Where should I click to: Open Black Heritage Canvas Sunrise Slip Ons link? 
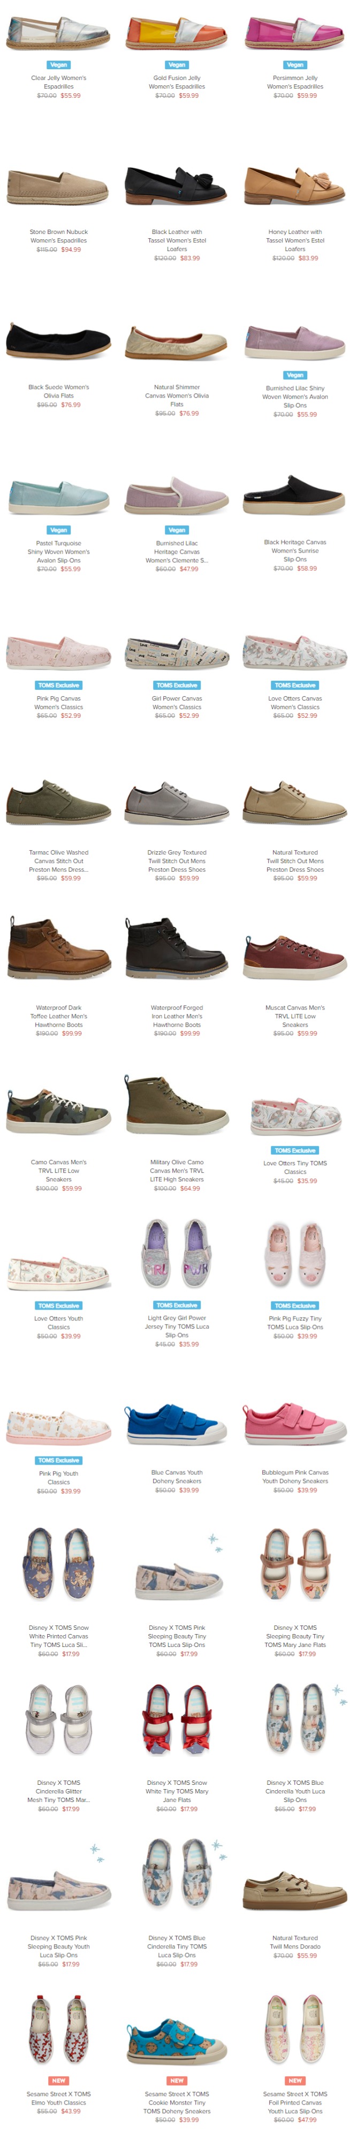point(295,550)
